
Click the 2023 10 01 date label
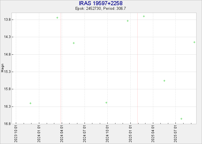(16, 134)
